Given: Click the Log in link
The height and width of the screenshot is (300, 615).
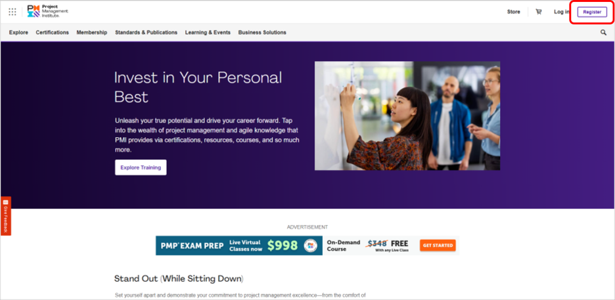Looking at the screenshot, I should 561,12.
